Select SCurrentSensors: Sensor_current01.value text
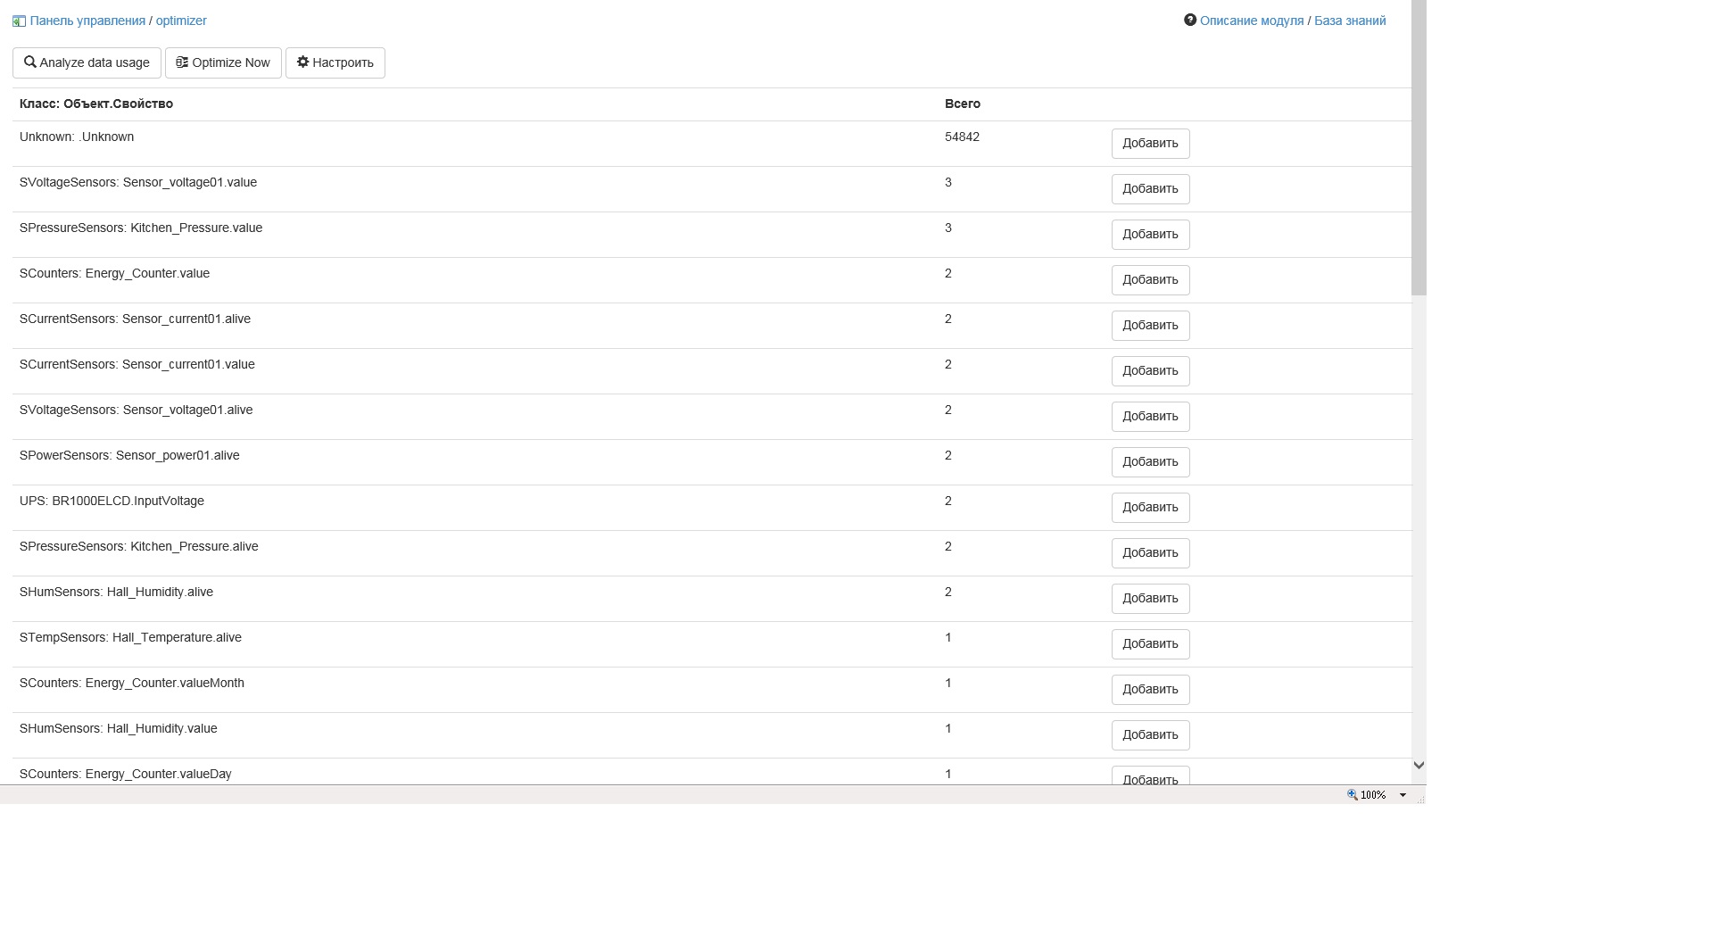1713x937 pixels. tap(137, 365)
